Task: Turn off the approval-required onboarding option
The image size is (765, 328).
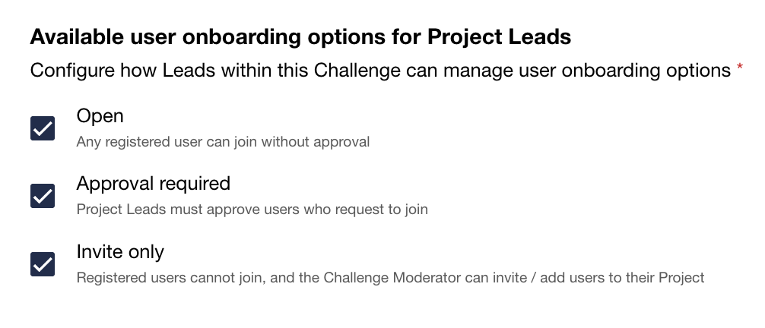Action: pos(43,196)
